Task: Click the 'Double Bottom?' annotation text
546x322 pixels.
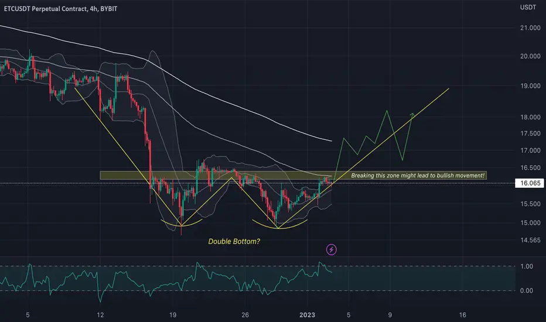Action: click(x=234, y=241)
